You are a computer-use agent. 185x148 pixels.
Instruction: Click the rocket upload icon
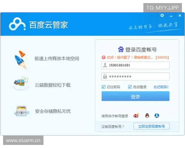[x=21, y=60]
